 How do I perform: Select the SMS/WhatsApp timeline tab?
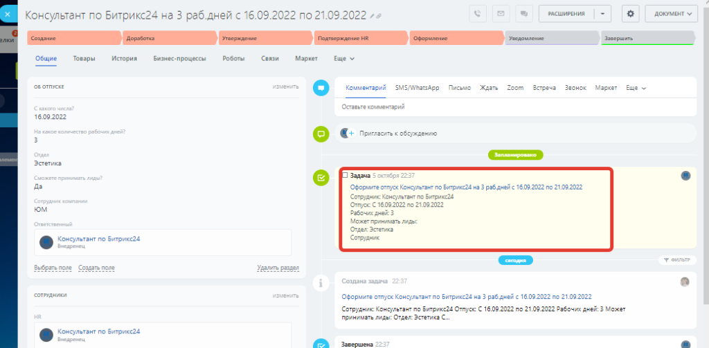pos(417,88)
